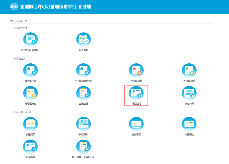Open the 信息公开 NEWS icon

click(x=189, y=93)
